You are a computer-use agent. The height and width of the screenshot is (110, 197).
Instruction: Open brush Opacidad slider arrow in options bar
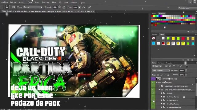pos(59,7)
